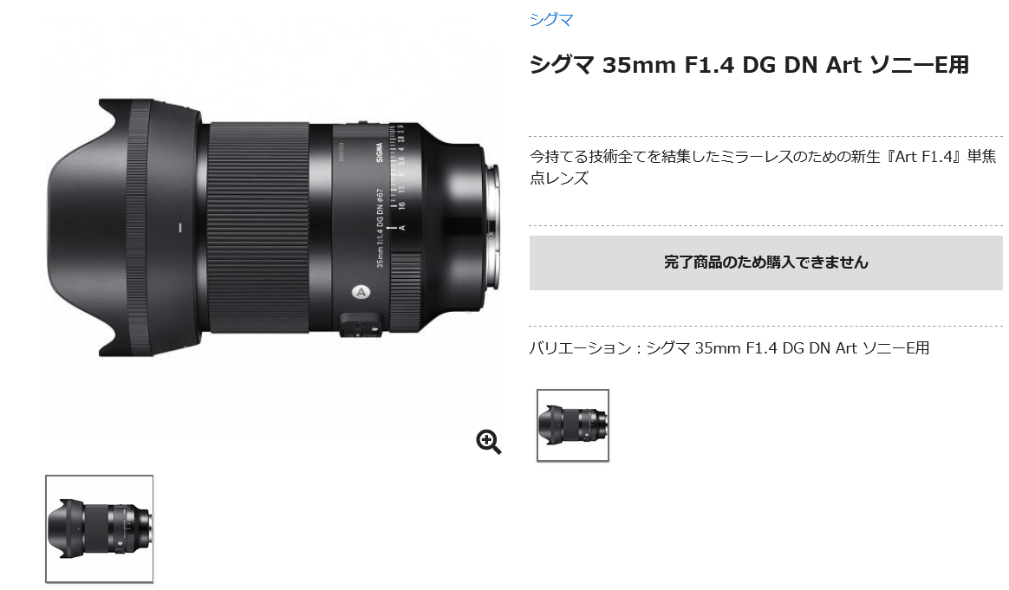Viewport: 1009px width, 590px height.
Task: Click the silver Art 'A' badge on lens
Action: tap(361, 292)
